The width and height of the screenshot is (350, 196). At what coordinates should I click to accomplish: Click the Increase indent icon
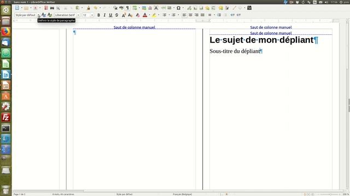[219, 15]
